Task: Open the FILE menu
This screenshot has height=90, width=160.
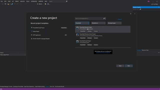Action: (x=2, y=1)
